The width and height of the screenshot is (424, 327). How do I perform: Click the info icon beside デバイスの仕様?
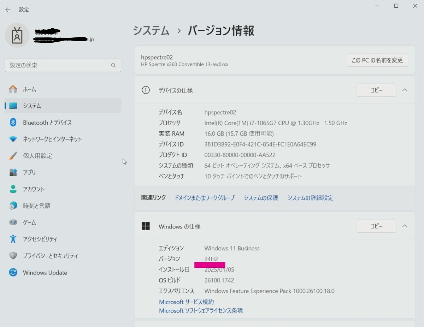[146, 90]
